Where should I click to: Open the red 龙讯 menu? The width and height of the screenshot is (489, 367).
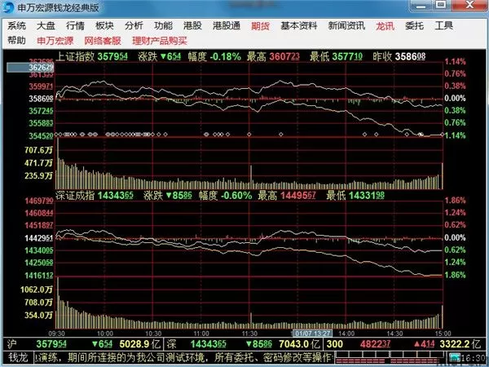[x=385, y=26]
